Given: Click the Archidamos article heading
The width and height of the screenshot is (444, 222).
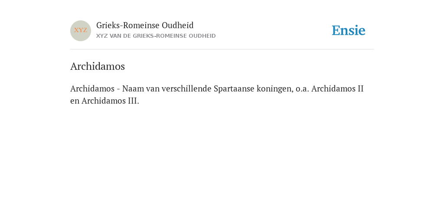Looking at the screenshot, I should [x=98, y=66].
